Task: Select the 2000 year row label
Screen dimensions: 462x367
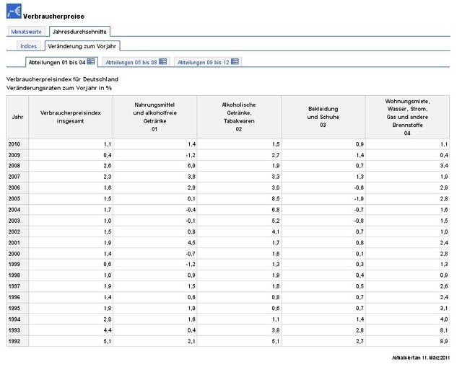Action: [14, 254]
